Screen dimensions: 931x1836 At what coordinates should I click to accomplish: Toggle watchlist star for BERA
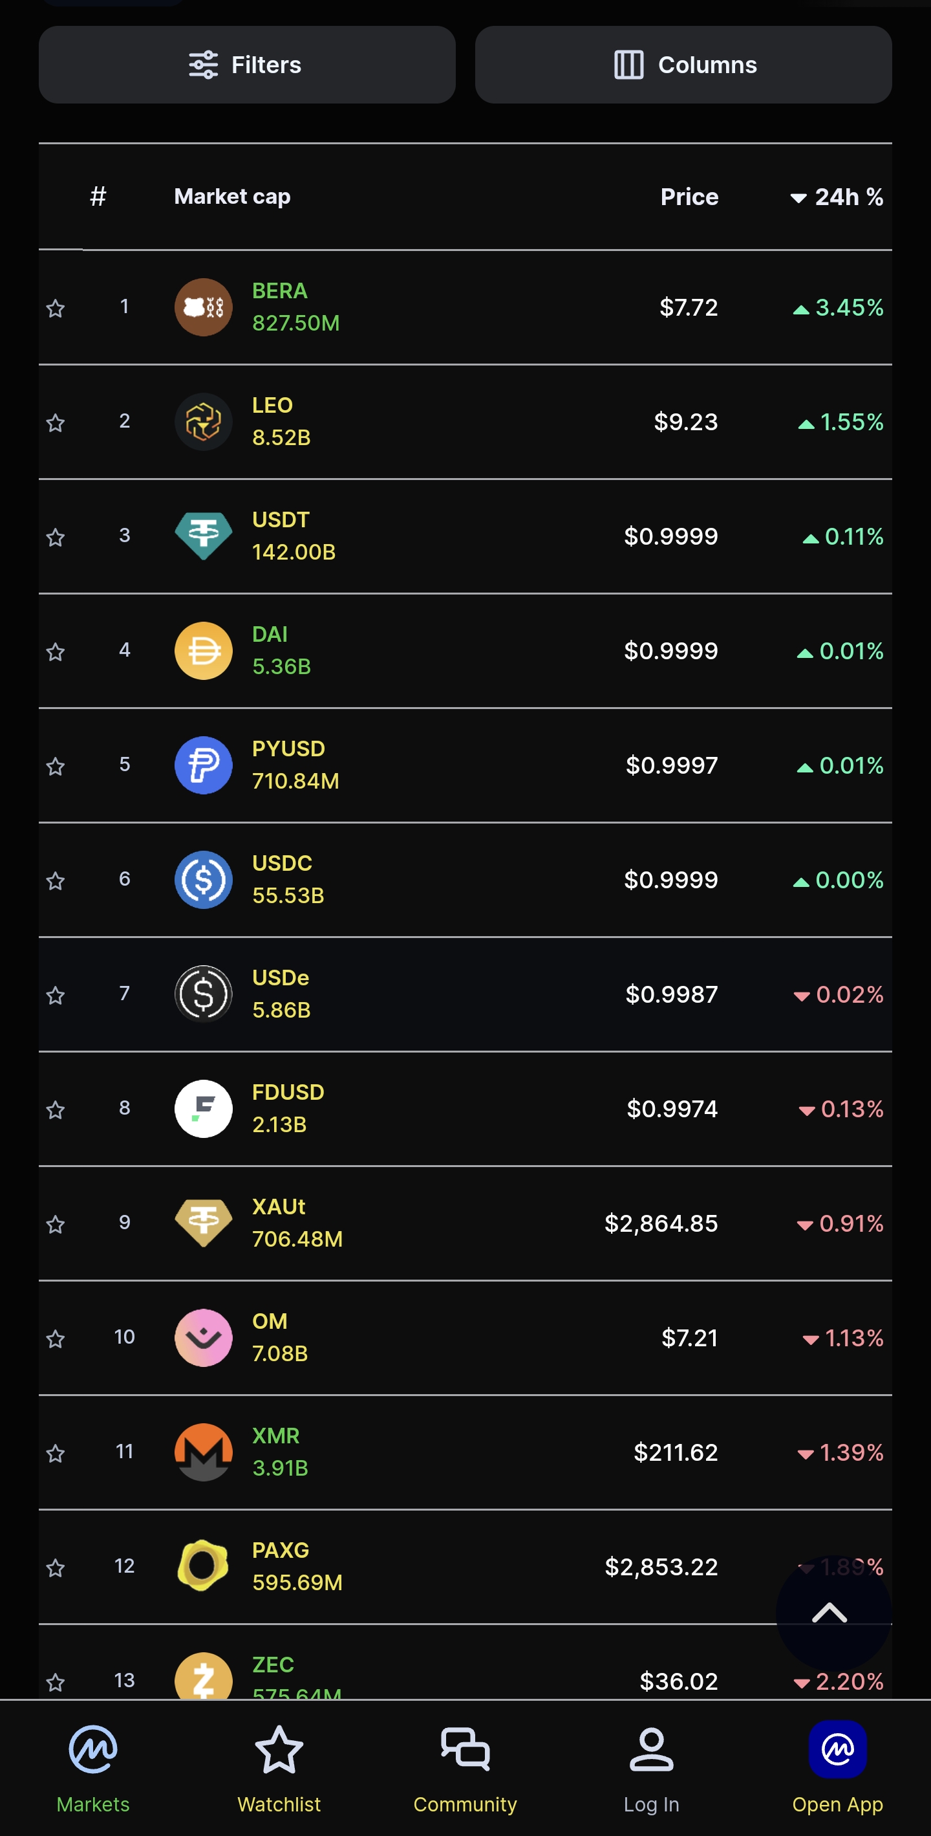(x=56, y=309)
